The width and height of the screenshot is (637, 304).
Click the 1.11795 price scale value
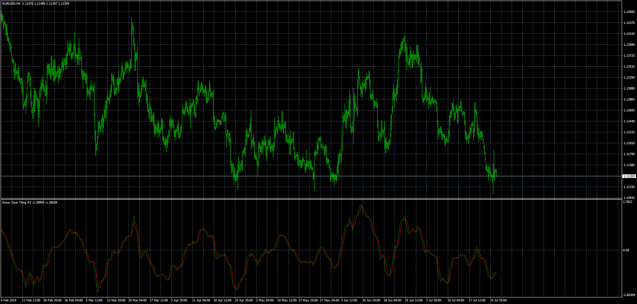pyautogui.click(x=629, y=154)
